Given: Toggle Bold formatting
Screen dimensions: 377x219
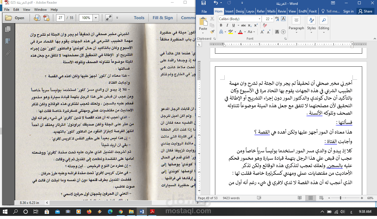Looking at the screenshot, I should (x=221, y=25).
